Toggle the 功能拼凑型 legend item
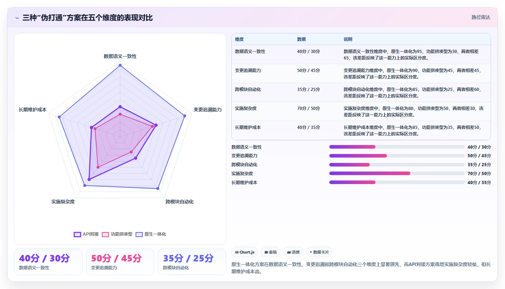Screen dimensions: 505x289 (x=117, y=234)
